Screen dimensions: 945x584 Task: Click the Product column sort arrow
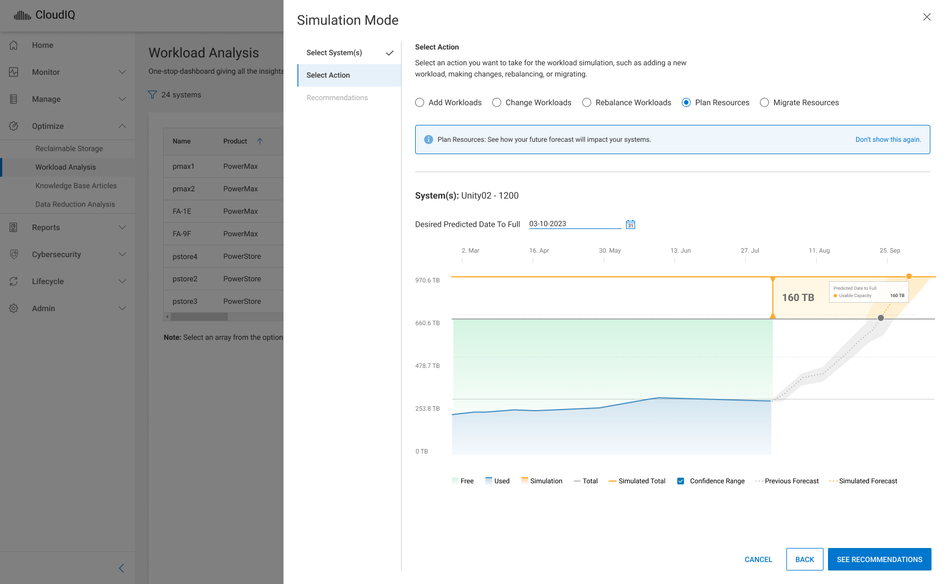[x=260, y=141]
